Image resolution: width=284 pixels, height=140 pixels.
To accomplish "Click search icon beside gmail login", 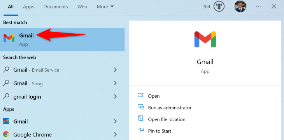I will click(x=6, y=97).
